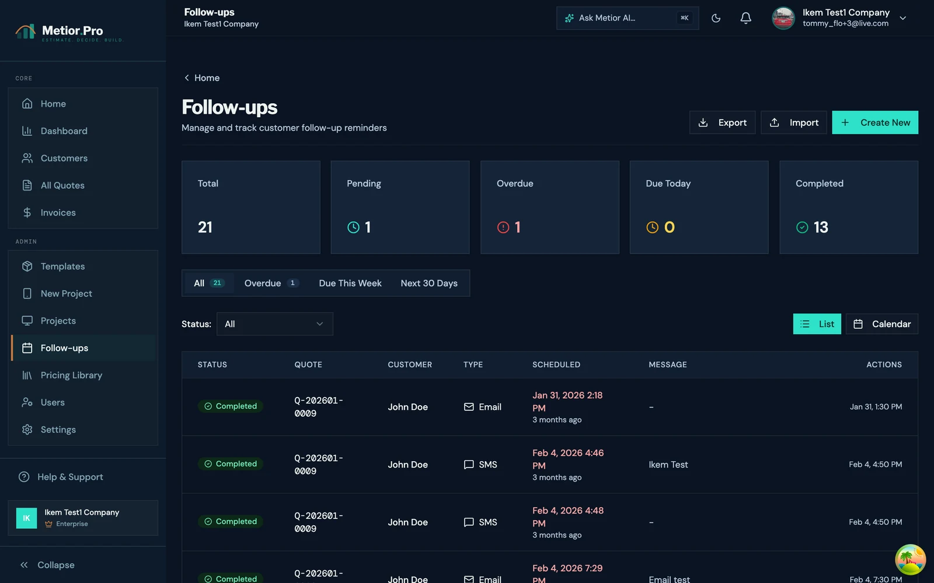This screenshot has width=934, height=583.
Task: Open Users management page
Action: click(83, 402)
